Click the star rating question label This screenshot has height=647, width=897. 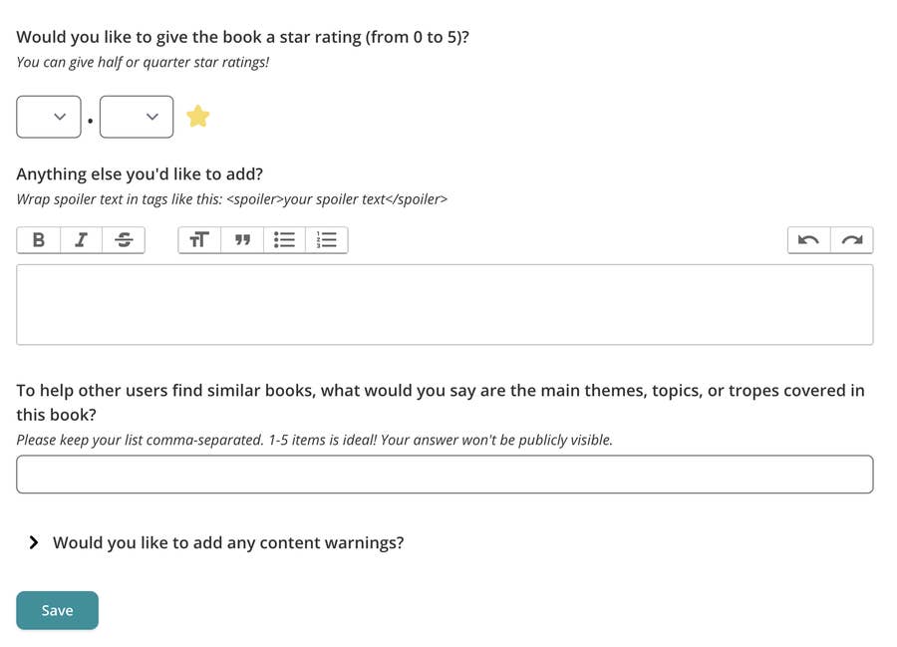point(243,36)
